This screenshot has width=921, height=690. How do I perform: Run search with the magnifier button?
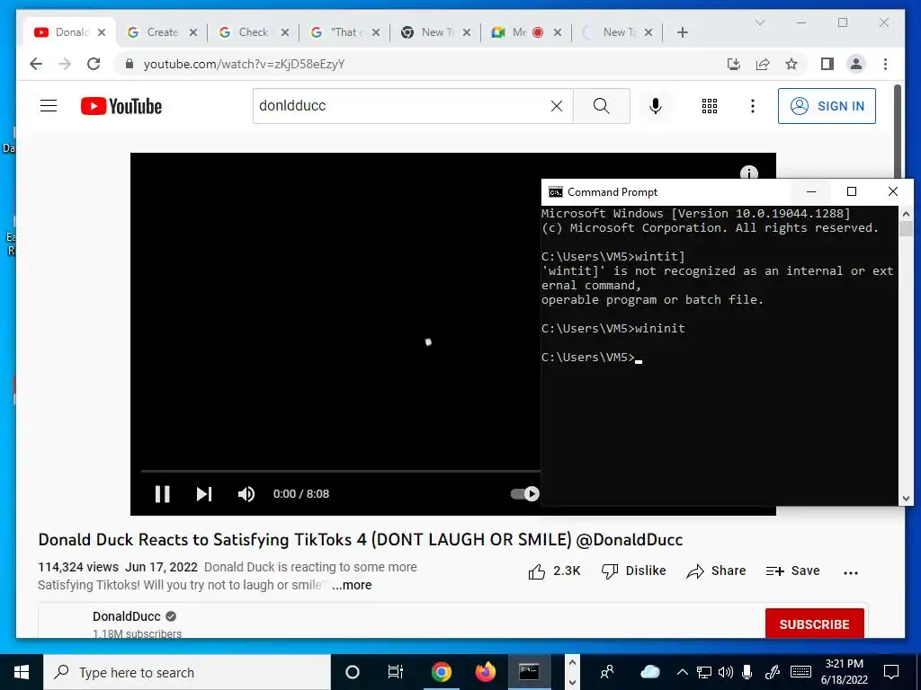(601, 106)
